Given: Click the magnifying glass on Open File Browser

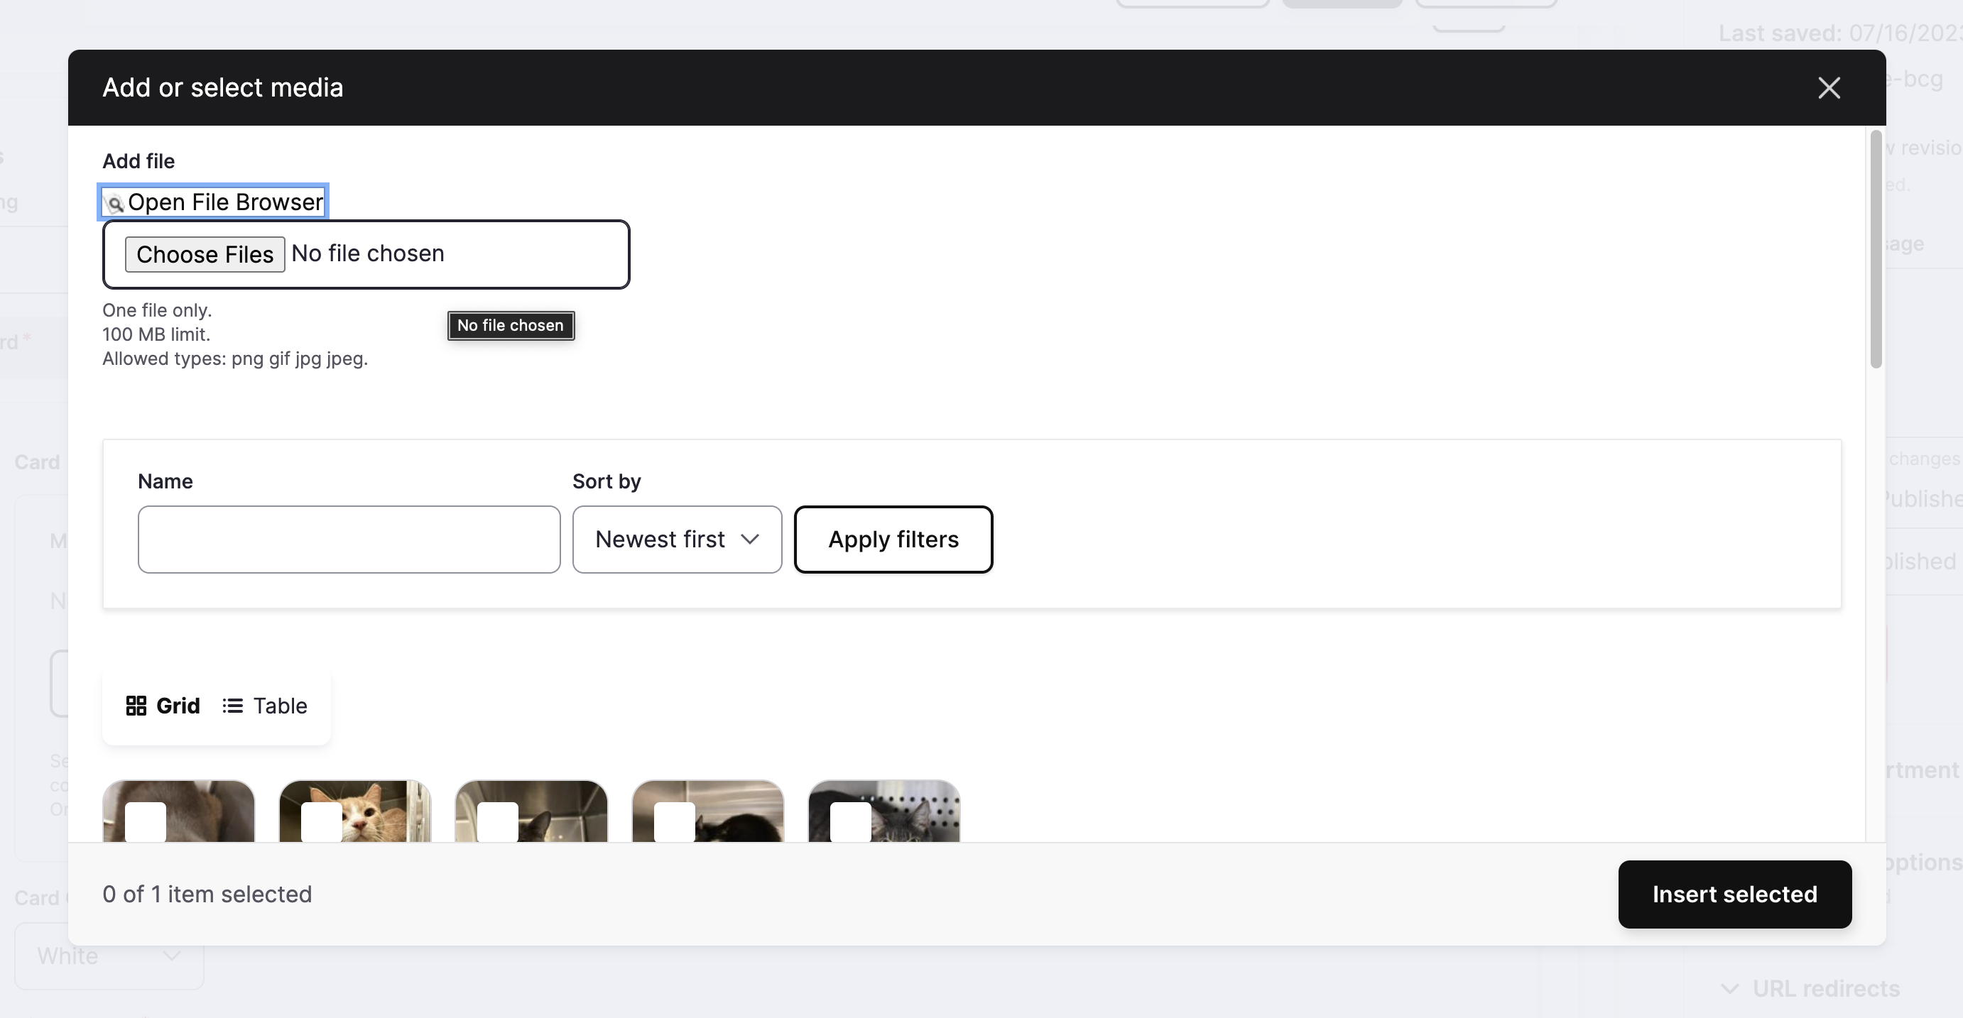Looking at the screenshot, I should [115, 204].
